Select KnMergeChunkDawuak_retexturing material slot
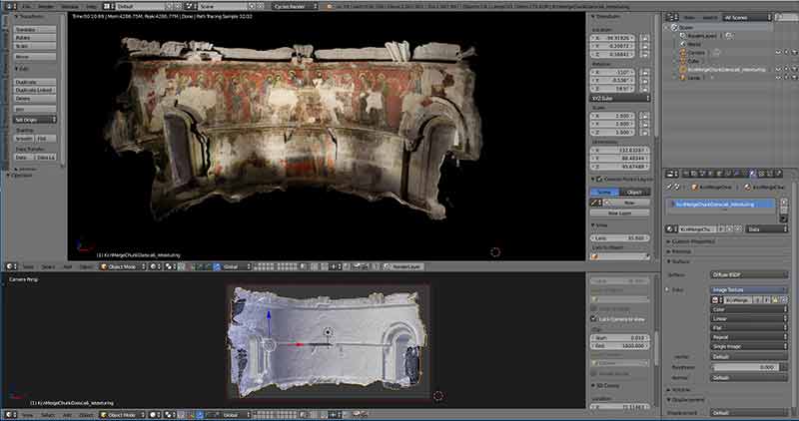 (721, 205)
